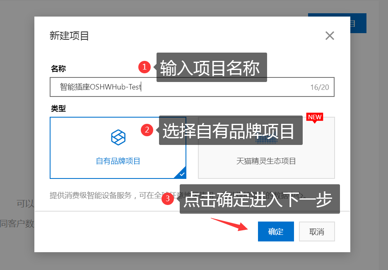This screenshot has width=388, height=270.
Task: Select the 自有品牌项目 type card
Action: tap(118, 148)
